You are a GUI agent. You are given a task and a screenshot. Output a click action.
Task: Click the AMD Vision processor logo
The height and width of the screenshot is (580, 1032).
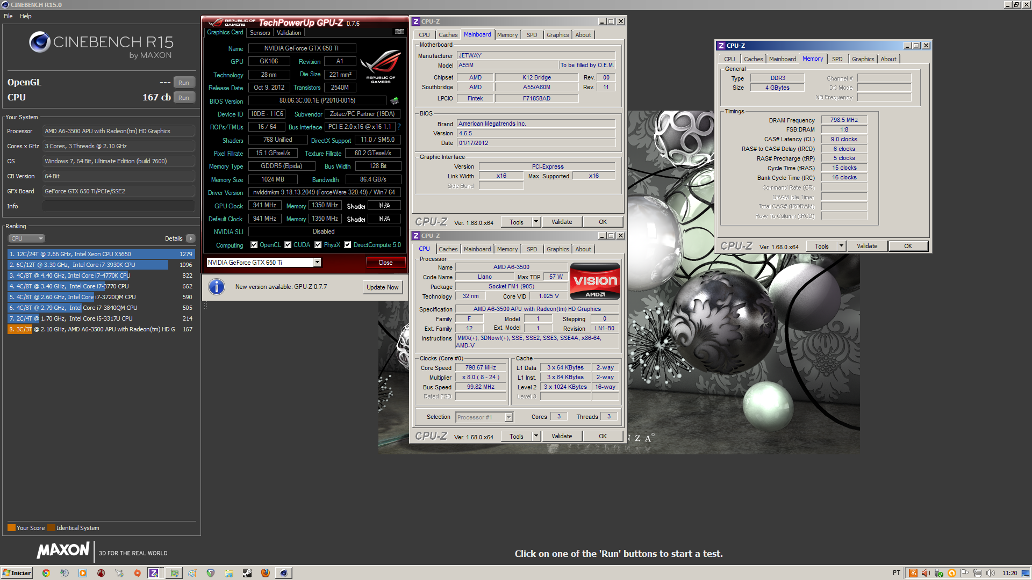pos(595,281)
